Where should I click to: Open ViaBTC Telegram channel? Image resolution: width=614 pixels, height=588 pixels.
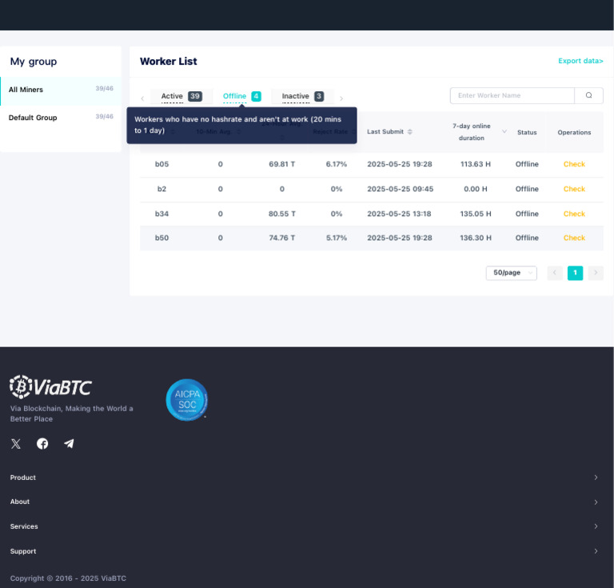(69, 443)
